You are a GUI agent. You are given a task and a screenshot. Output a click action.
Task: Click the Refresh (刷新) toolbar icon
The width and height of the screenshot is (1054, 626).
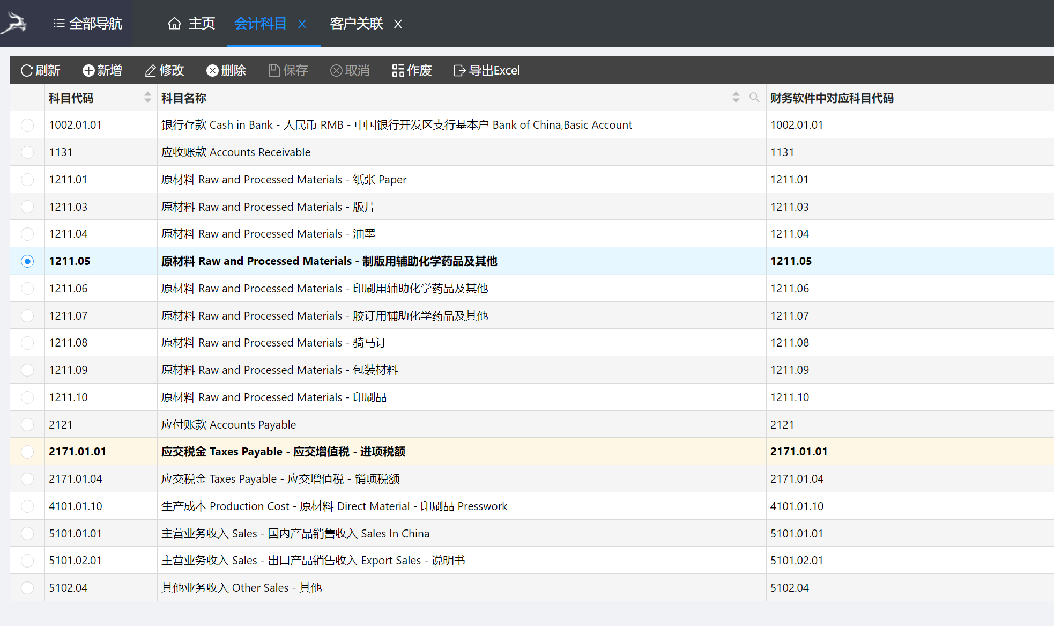[27, 71]
